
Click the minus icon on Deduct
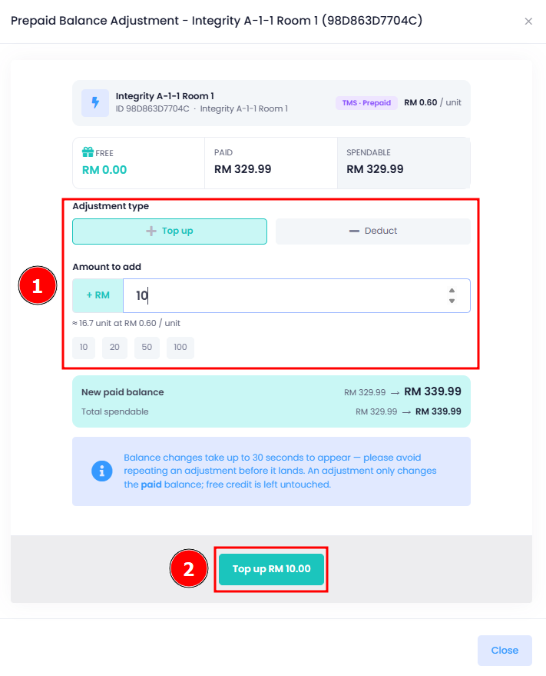coord(354,231)
